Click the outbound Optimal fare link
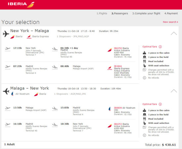 pos(150,47)
